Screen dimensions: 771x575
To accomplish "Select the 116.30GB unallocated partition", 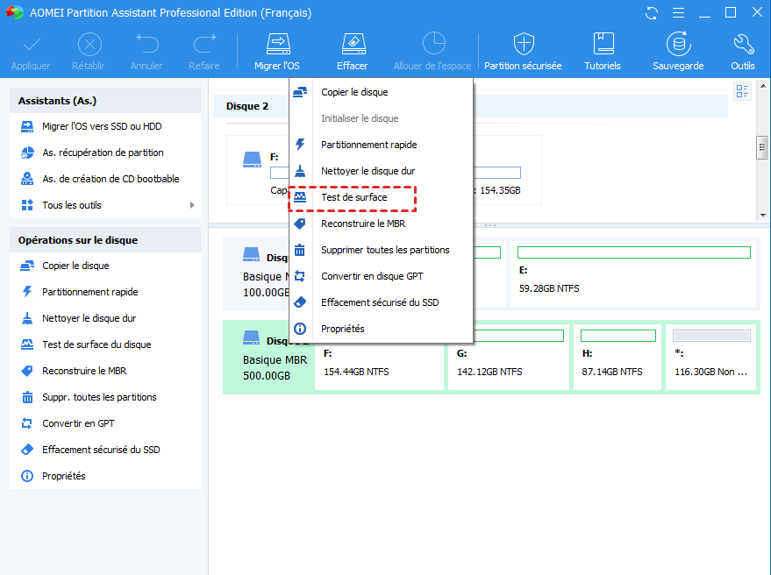I will point(711,358).
